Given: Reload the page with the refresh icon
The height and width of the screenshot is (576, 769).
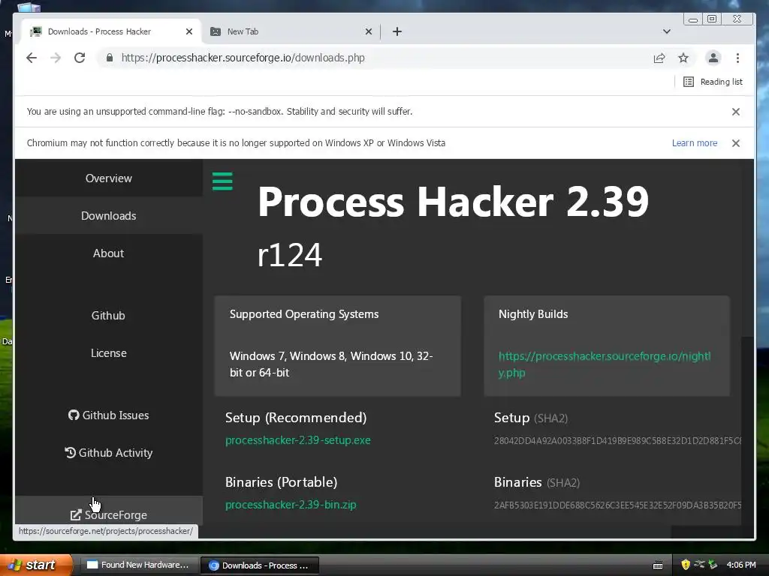Looking at the screenshot, I should point(80,58).
